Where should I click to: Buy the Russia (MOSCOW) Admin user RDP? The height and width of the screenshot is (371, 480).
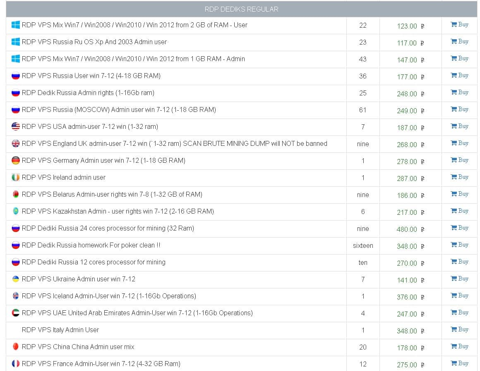[x=459, y=109]
